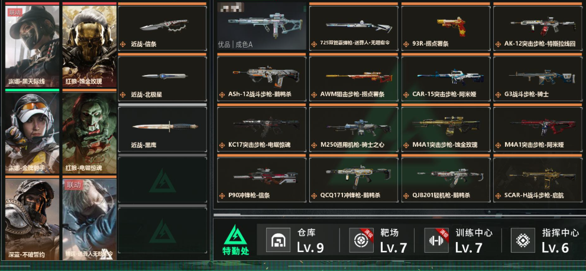Select the 露娜-金牌射手 operator card
This screenshot has width=586, height=271.
[32, 133]
